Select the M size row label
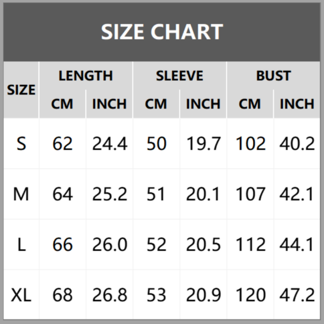This screenshot has height=324, width=324. click(21, 194)
